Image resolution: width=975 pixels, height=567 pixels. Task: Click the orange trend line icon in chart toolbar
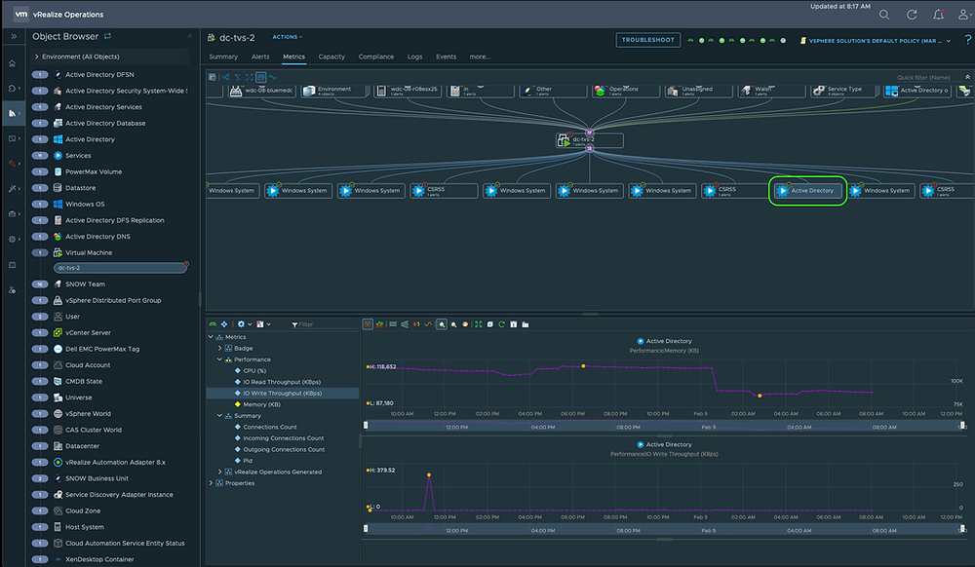[x=428, y=324]
